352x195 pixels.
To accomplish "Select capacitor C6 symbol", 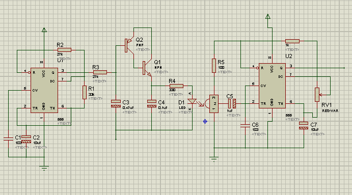I will point(245,125).
